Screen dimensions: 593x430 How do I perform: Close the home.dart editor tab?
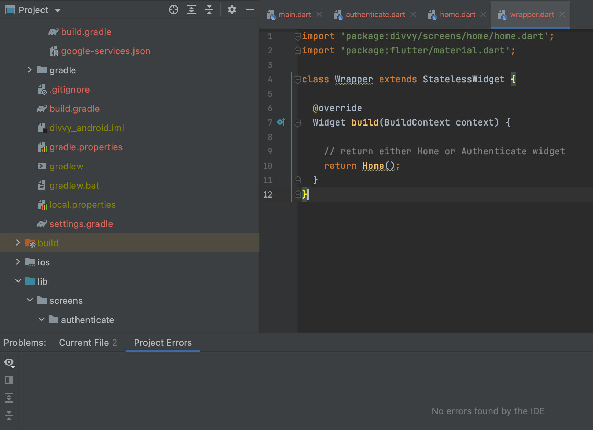click(483, 15)
